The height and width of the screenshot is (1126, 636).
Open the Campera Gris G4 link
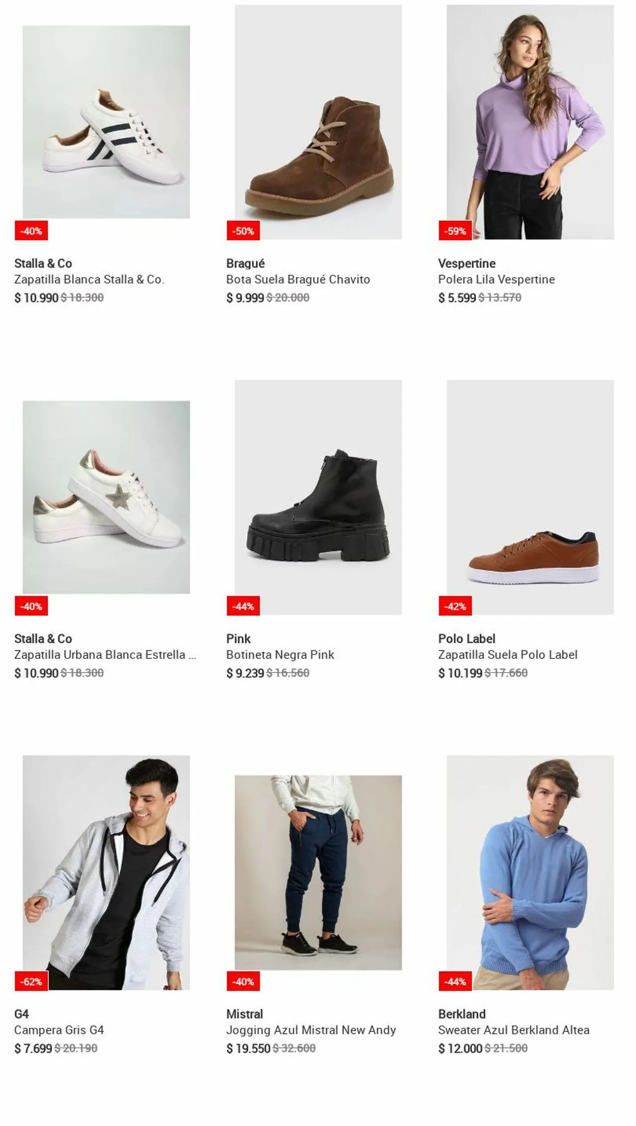point(59,1030)
